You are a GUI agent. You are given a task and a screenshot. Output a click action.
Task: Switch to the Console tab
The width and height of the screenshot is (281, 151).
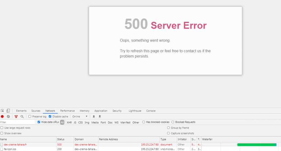[151, 111]
